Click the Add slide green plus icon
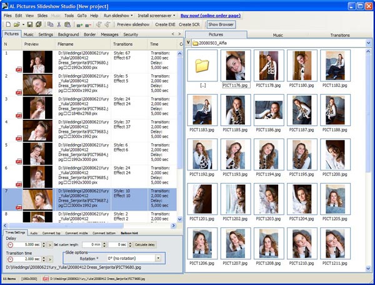This screenshot has width=375, height=285. [79, 24]
